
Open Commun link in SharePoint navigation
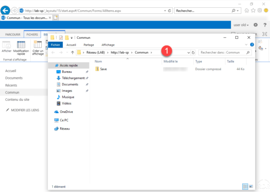coord(12,92)
